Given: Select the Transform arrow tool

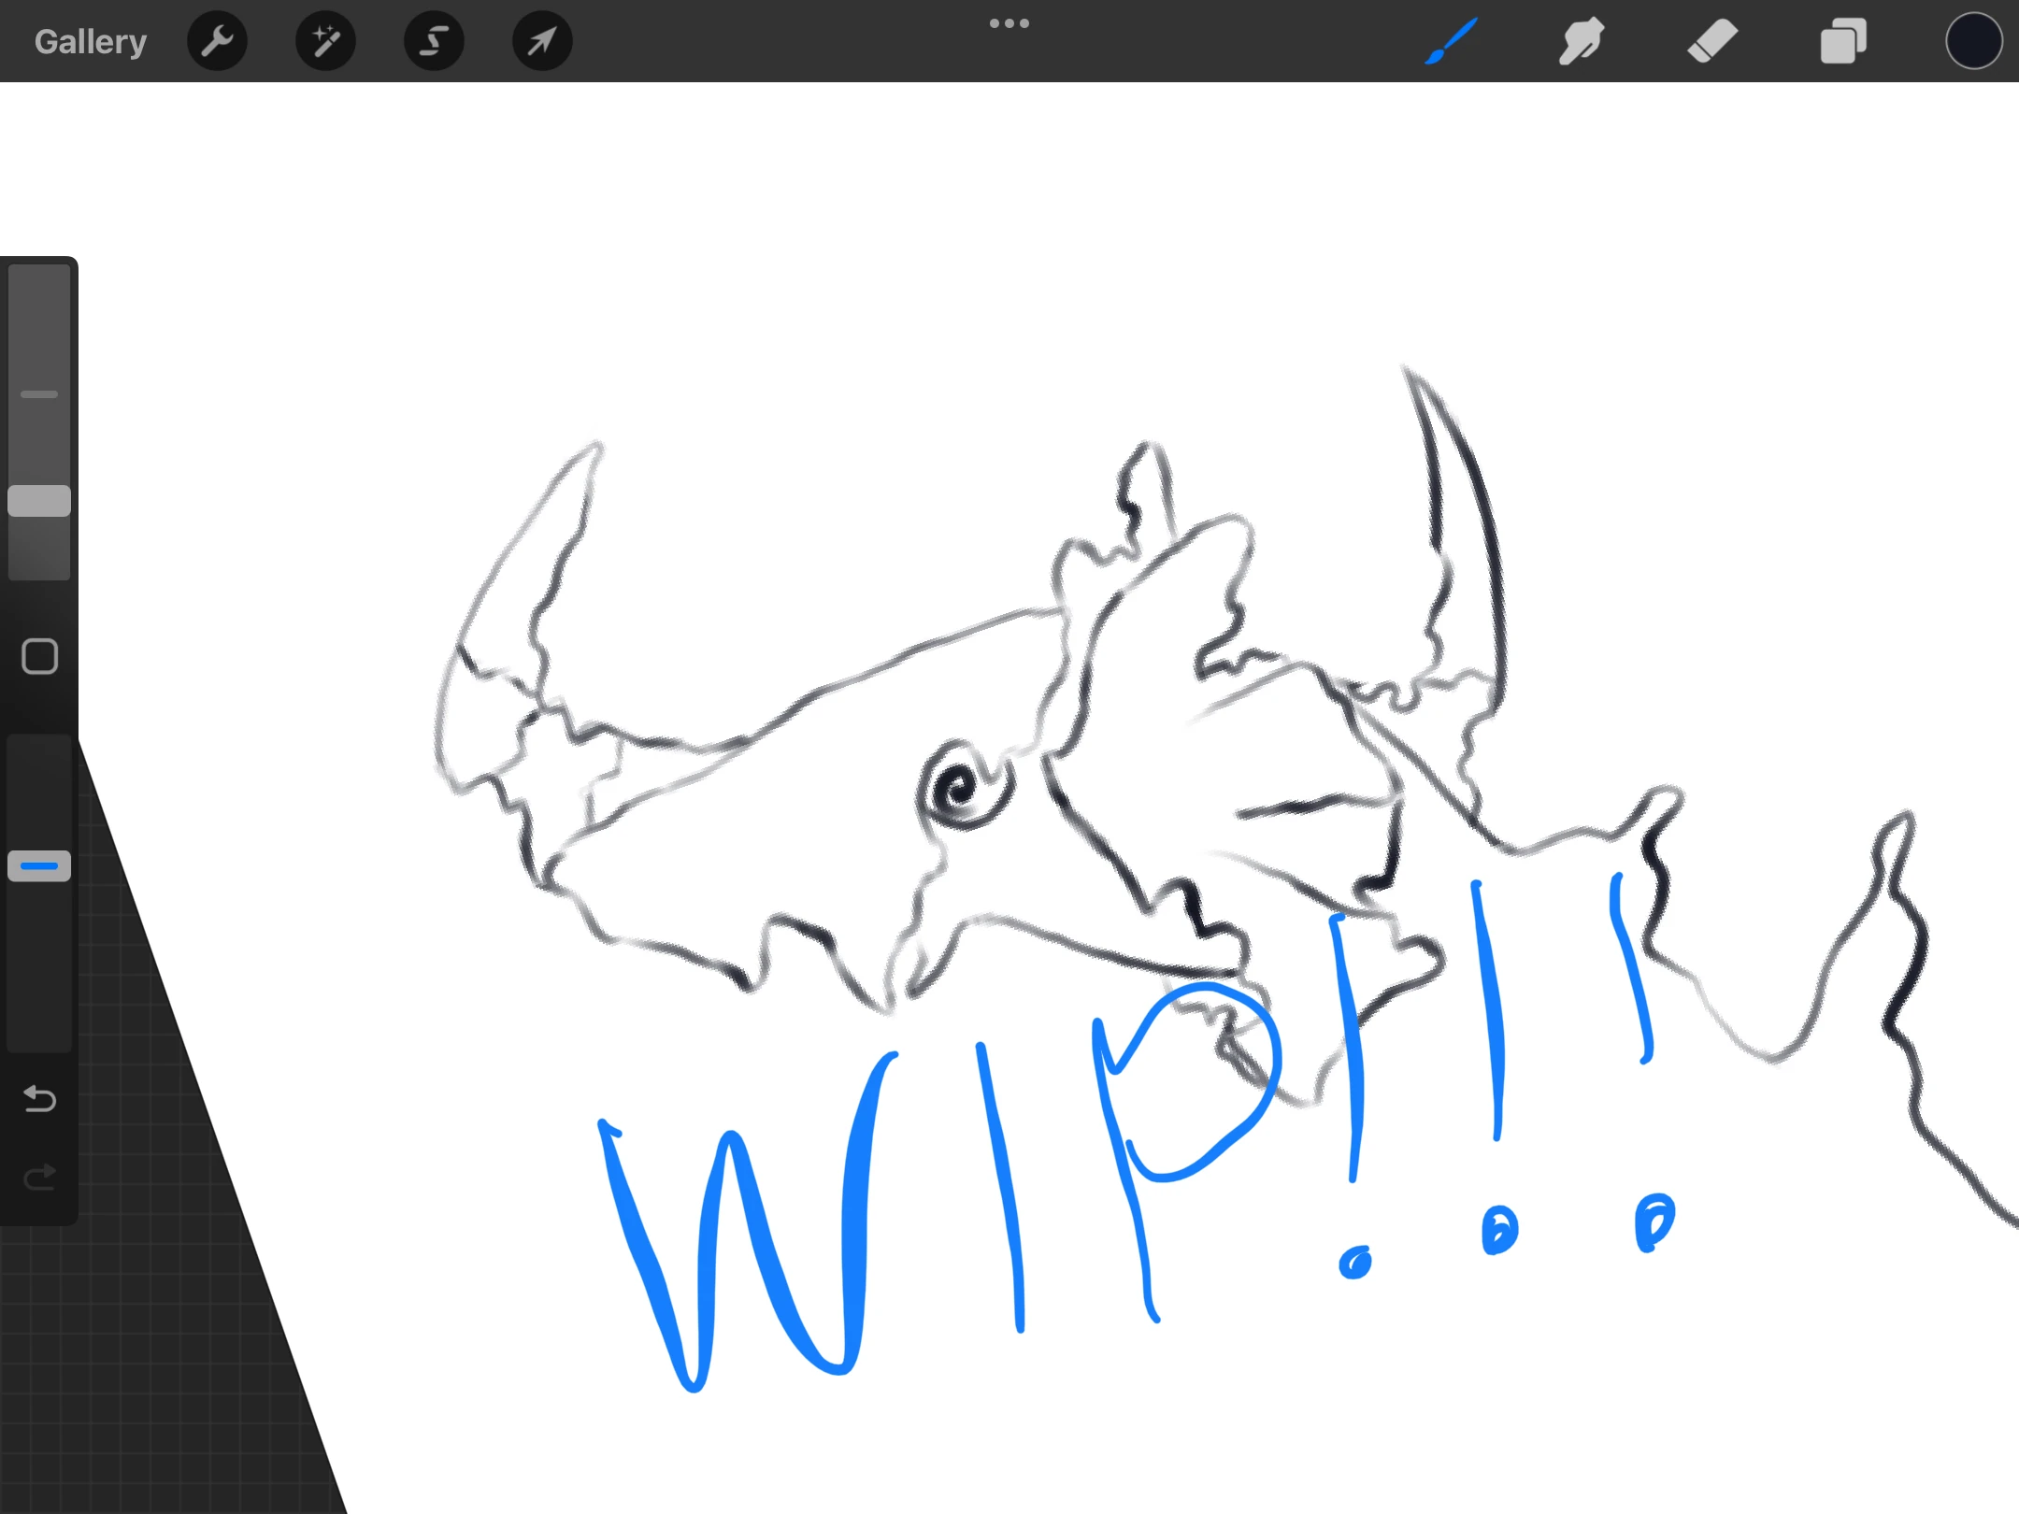Looking at the screenshot, I should (x=540, y=40).
